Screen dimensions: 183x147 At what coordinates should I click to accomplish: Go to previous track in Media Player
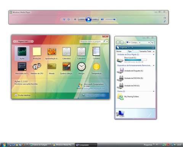[x=82, y=20]
